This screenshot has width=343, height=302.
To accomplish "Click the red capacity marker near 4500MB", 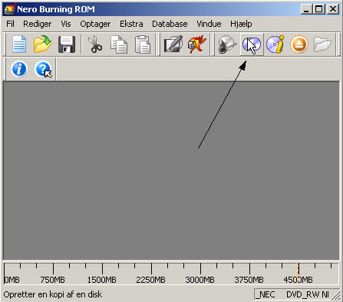I will tap(298, 268).
